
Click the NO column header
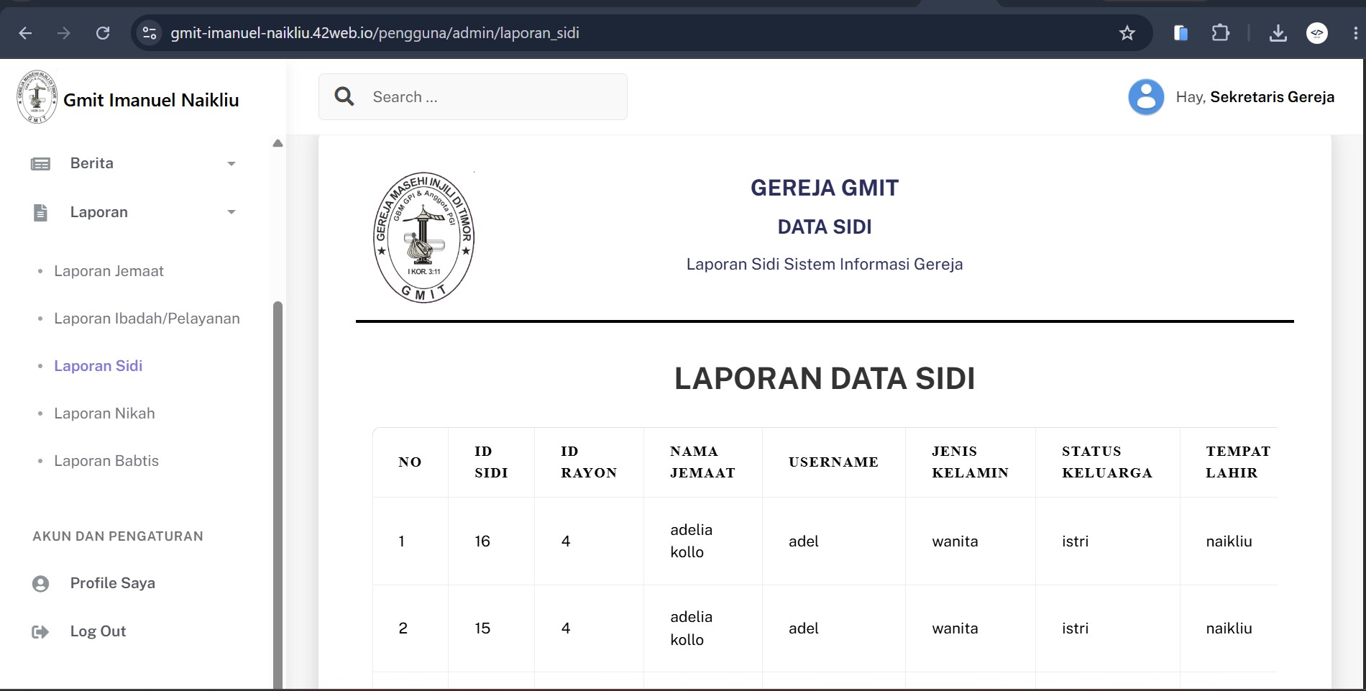click(410, 462)
